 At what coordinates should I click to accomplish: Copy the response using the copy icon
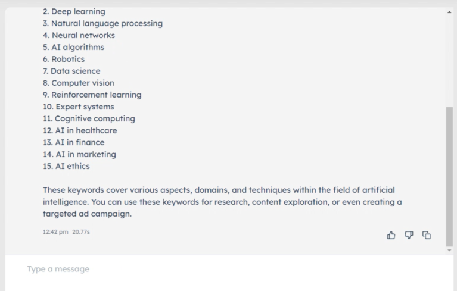[x=427, y=235]
